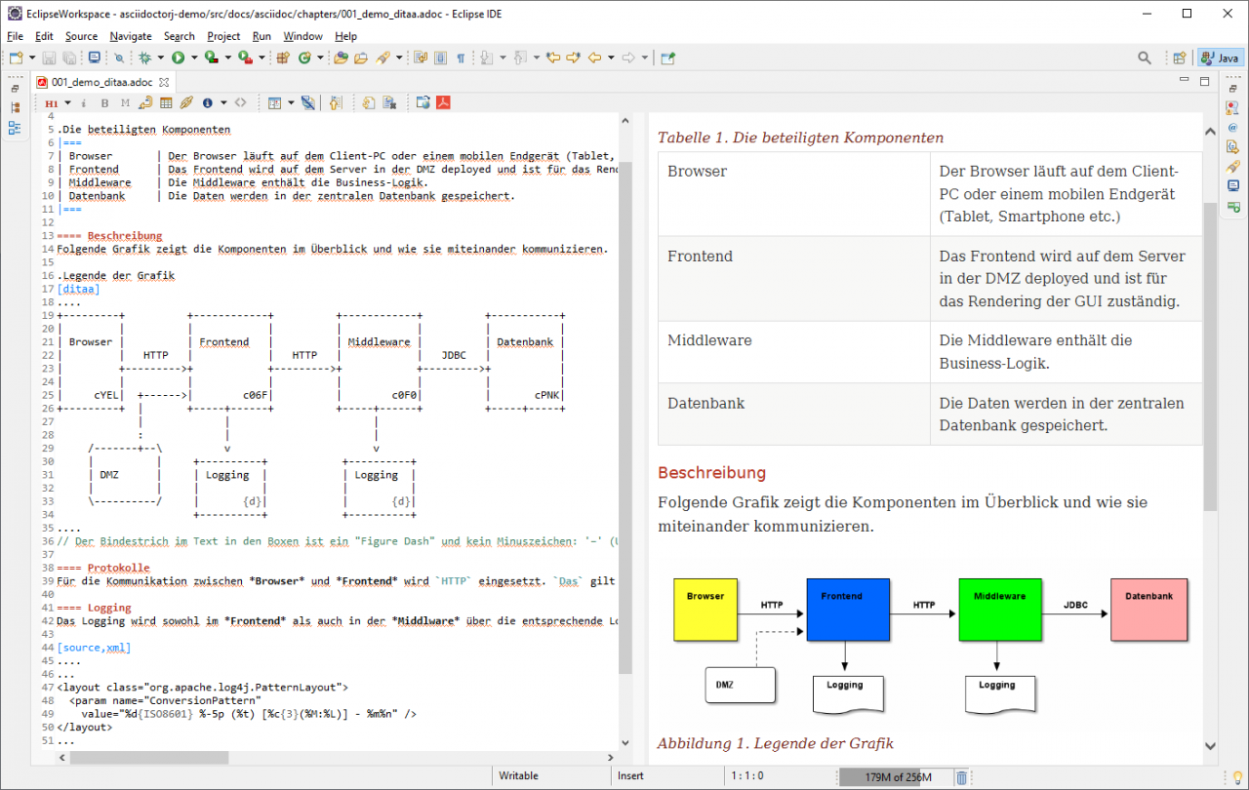Open the Debug dropdown arrow

point(160,58)
